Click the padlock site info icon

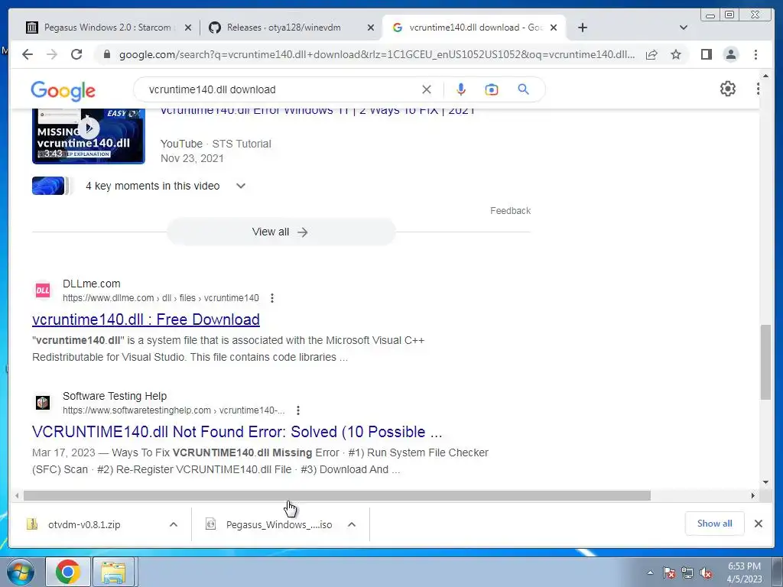(106, 54)
